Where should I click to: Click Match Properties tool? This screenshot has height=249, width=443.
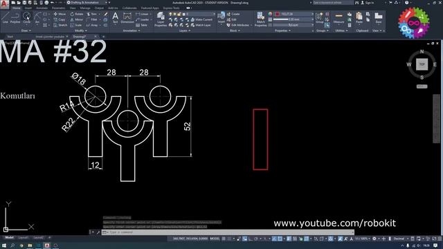click(x=260, y=19)
